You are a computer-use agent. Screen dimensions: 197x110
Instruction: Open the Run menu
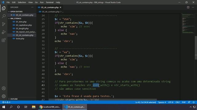[x=42, y=2]
